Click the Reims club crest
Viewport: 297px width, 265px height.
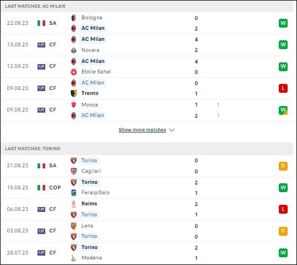(x=73, y=204)
